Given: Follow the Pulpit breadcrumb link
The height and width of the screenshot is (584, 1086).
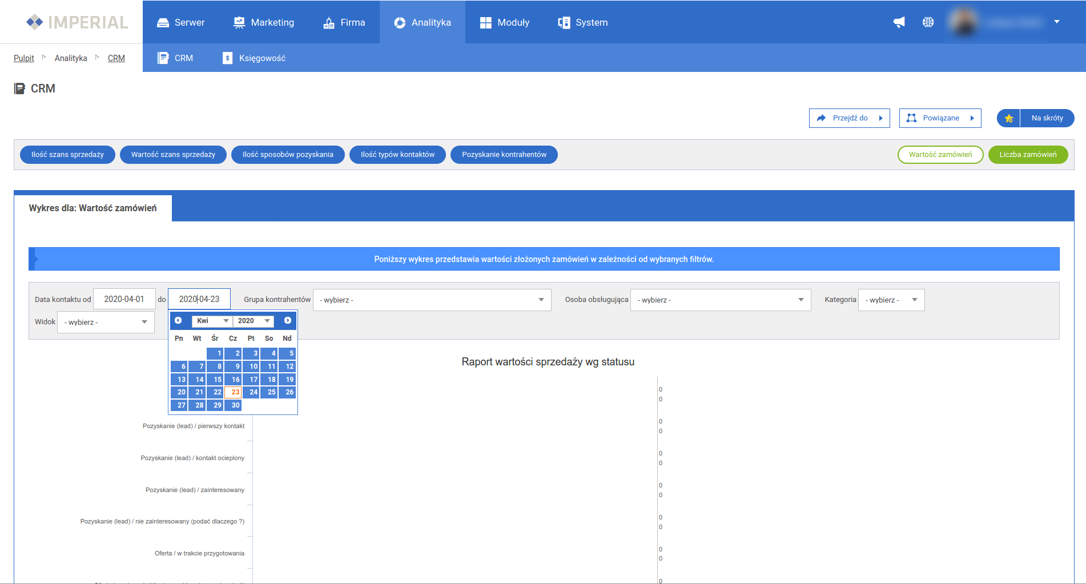Looking at the screenshot, I should coord(24,58).
